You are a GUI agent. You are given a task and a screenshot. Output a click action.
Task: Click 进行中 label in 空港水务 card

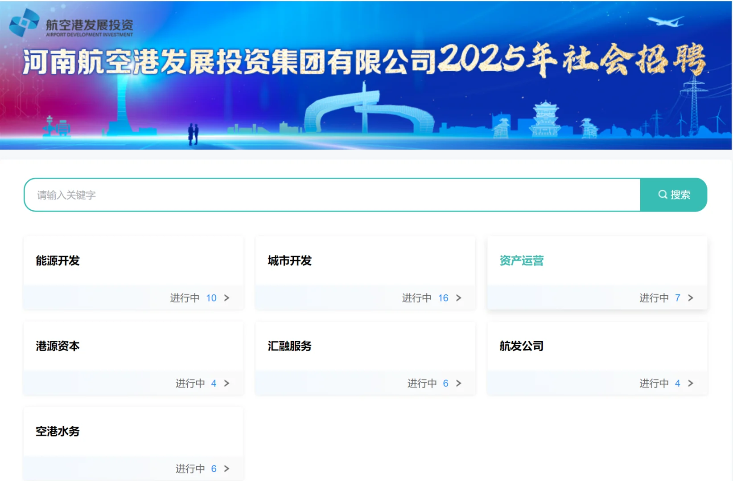pyautogui.click(x=190, y=469)
